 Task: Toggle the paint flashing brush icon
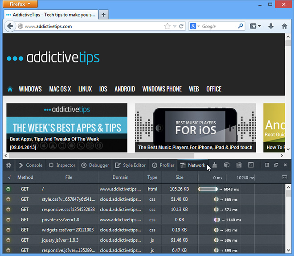tap(215, 165)
